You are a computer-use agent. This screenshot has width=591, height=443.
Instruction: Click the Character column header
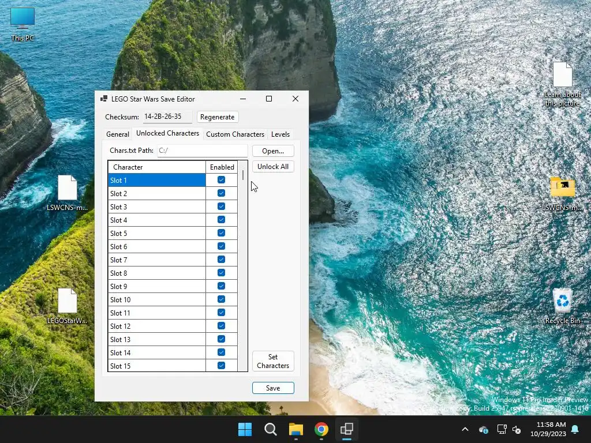point(157,167)
